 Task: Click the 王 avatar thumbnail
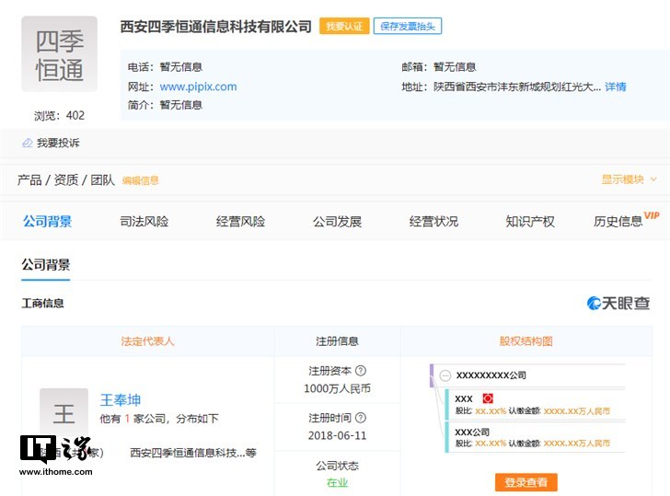[64, 412]
